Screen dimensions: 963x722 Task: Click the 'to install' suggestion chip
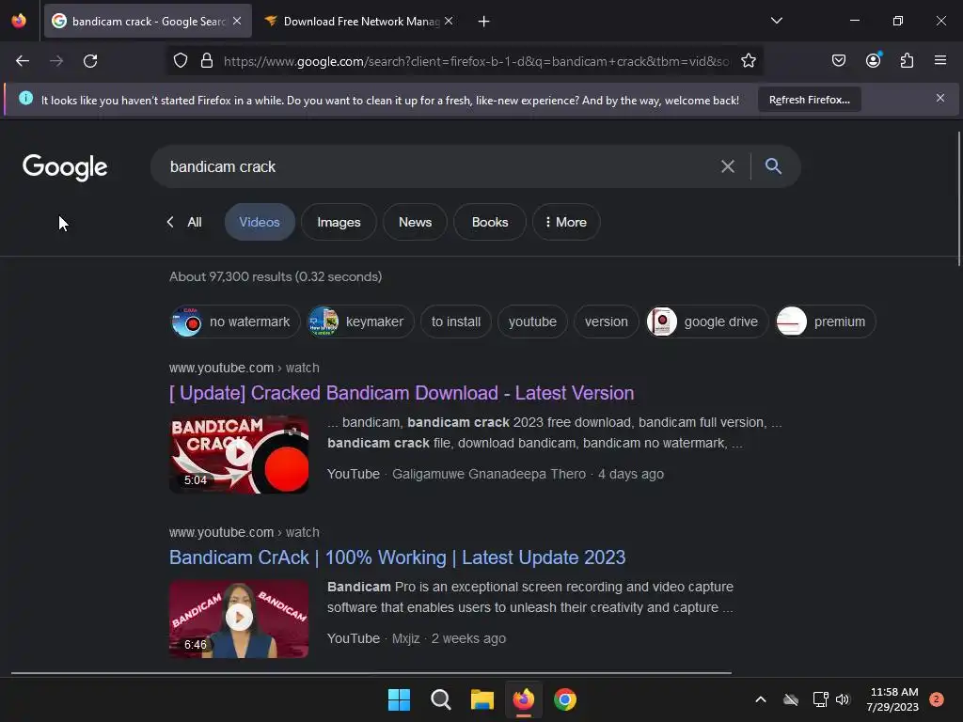[x=456, y=322]
